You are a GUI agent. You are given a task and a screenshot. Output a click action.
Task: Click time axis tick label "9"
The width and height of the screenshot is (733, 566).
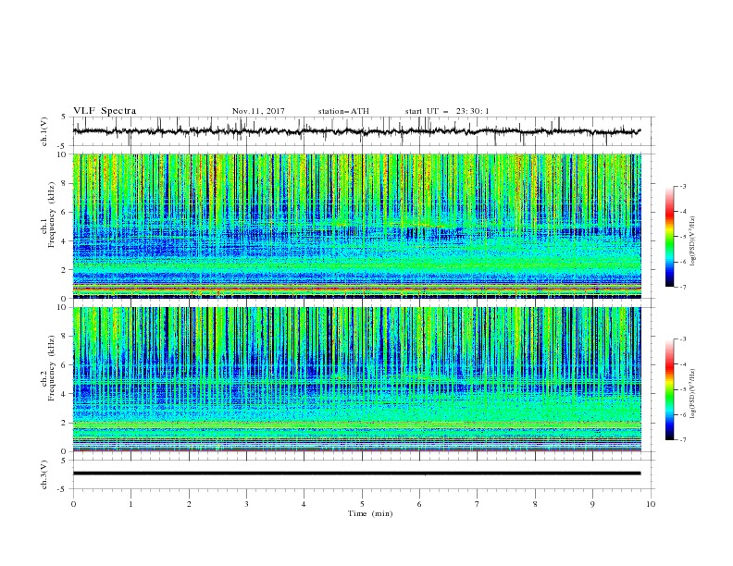[592, 504]
